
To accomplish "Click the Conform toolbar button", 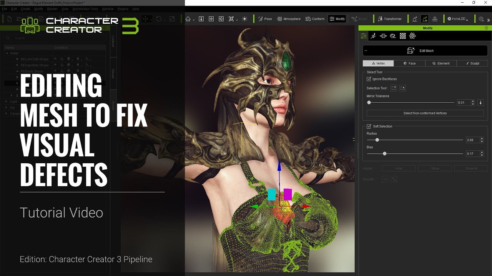I will coord(315,19).
